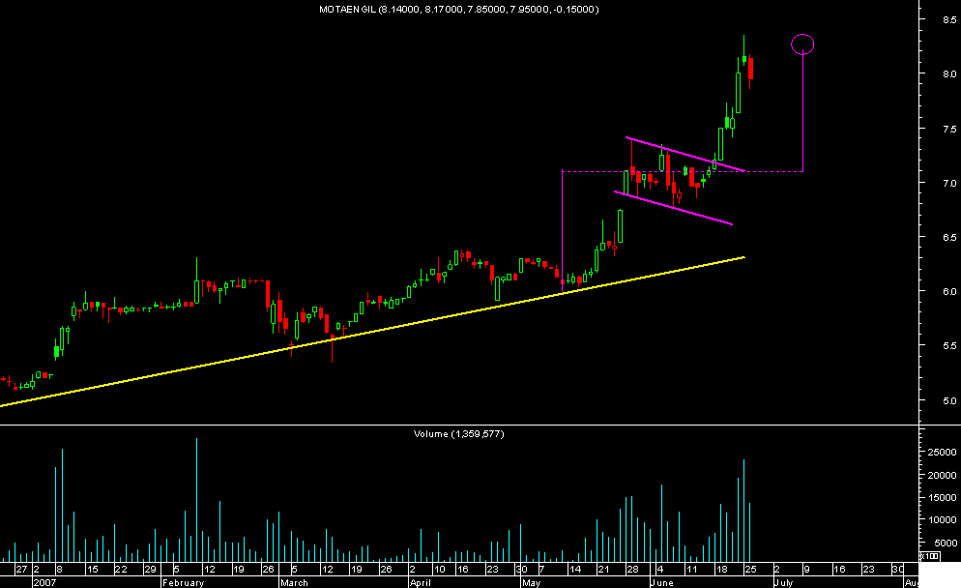This screenshot has height=588, width=961.
Task: Click the 20000 volume axis label
Action: [942, 475]
